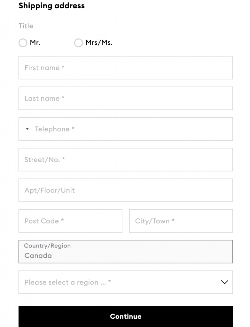This screenshot has height=327, width=250.
Task: Choose the Mrs/Ms. title radio circle
Action: [x=78, y=43]
